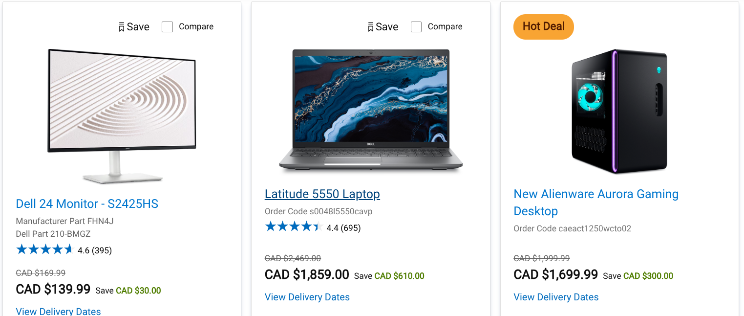Click the Dell 24 Monitor product image
The height and width of the screenshot is (316, 744).
[x=122, y=115]
